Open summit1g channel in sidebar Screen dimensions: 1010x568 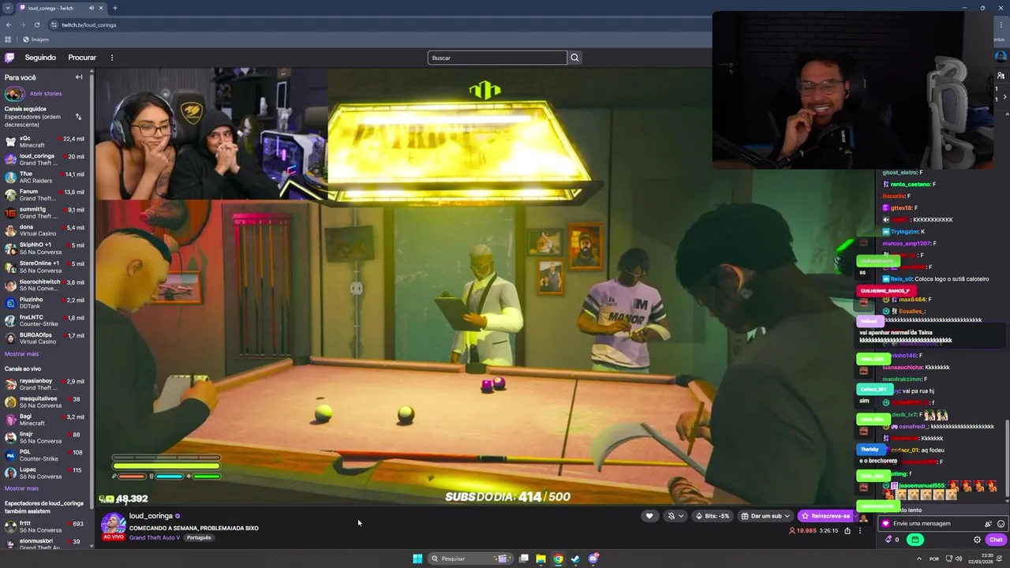(45, 213)
